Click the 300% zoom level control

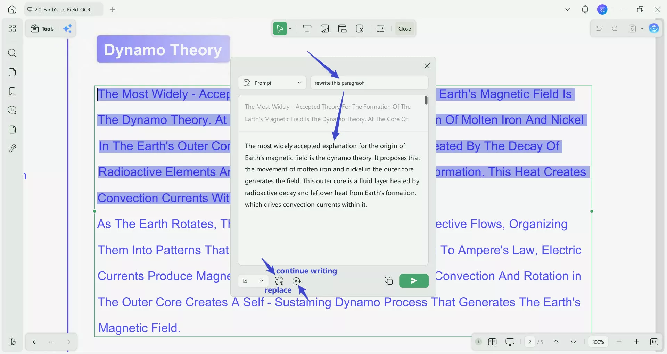tap(598, 342)
